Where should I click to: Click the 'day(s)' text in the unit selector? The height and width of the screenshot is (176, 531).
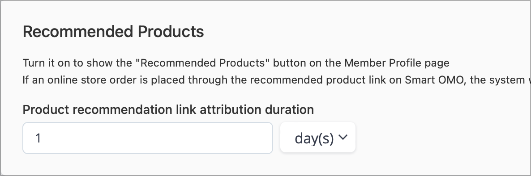pyautogui.click(x=314, y=138)
